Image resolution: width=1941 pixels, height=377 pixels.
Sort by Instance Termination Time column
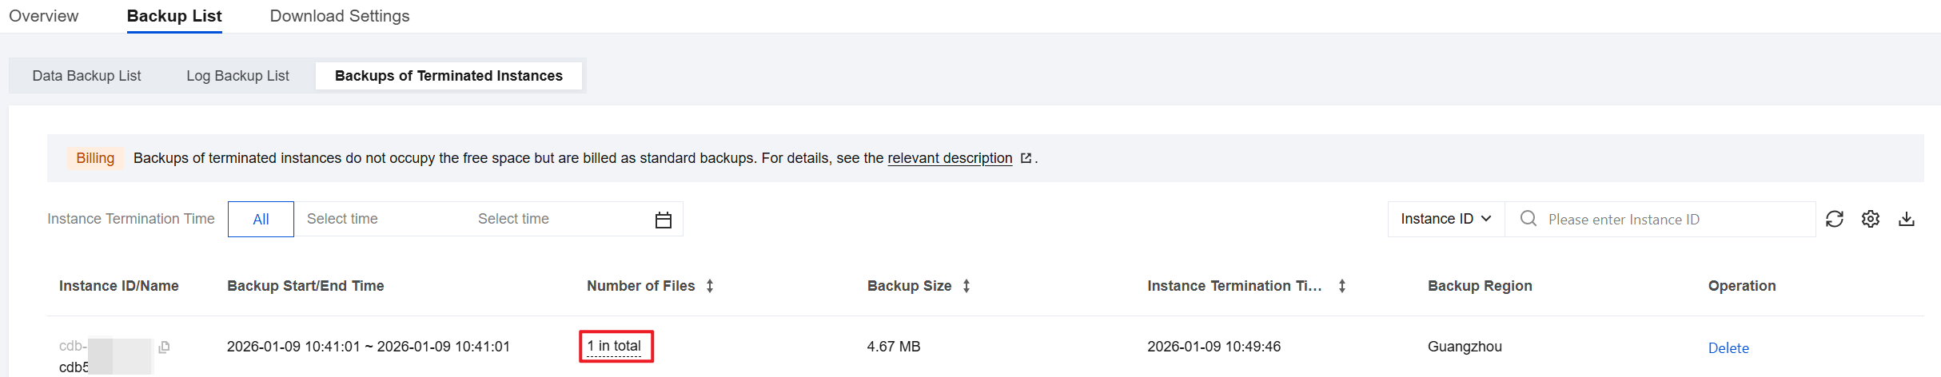(1342, 286)
